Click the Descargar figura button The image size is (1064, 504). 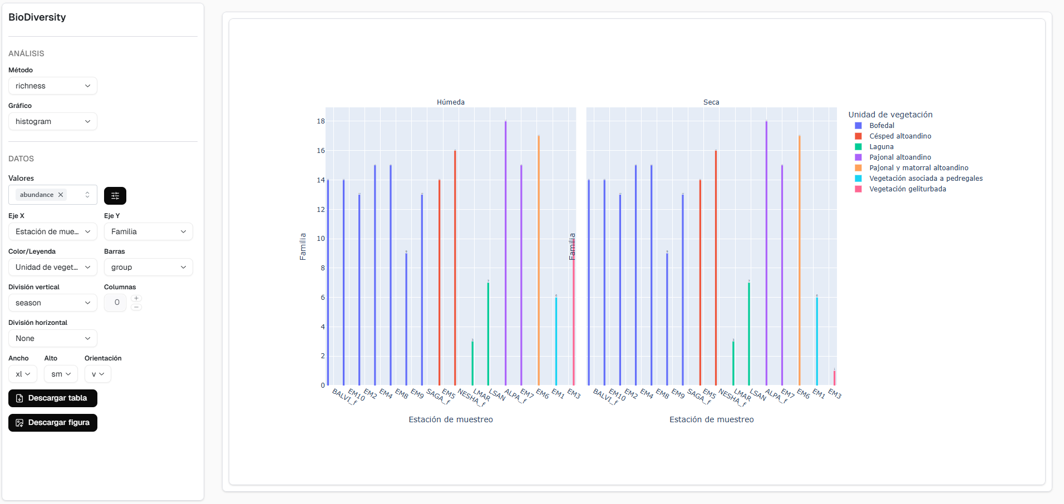point(52,423)
